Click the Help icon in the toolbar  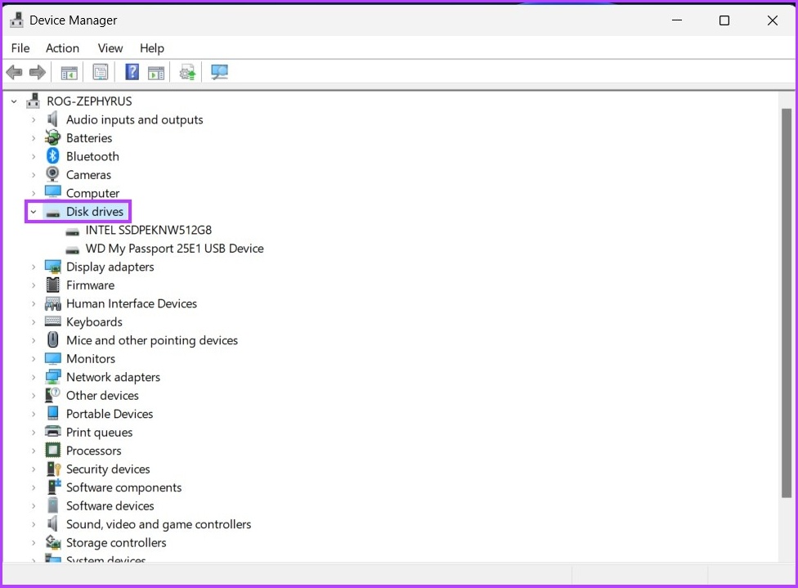(132, 72)
